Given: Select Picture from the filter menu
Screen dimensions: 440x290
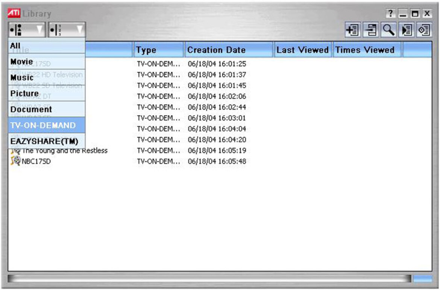Looking at the screenshot, I should coord(47,93).
